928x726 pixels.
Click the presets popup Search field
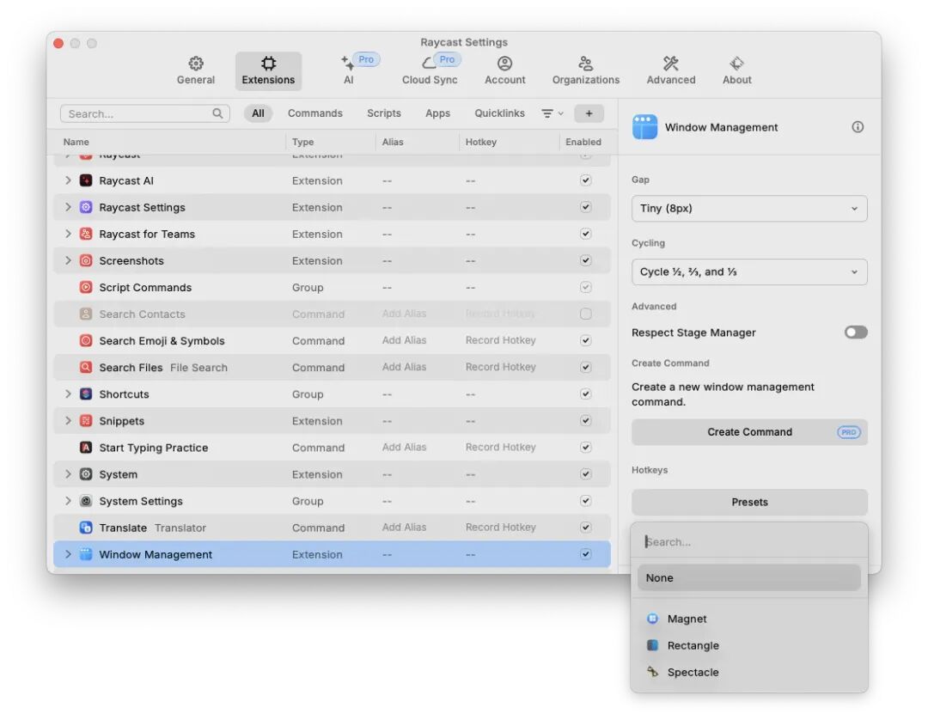point(749,542)
